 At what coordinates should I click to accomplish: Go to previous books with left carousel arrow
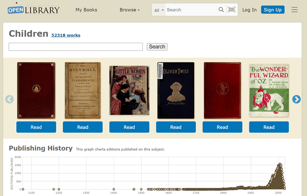click(x=10, y=99)
